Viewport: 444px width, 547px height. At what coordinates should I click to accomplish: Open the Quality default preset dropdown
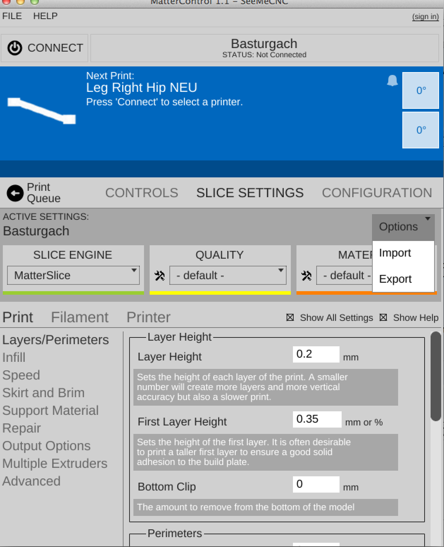pos(228,275)
